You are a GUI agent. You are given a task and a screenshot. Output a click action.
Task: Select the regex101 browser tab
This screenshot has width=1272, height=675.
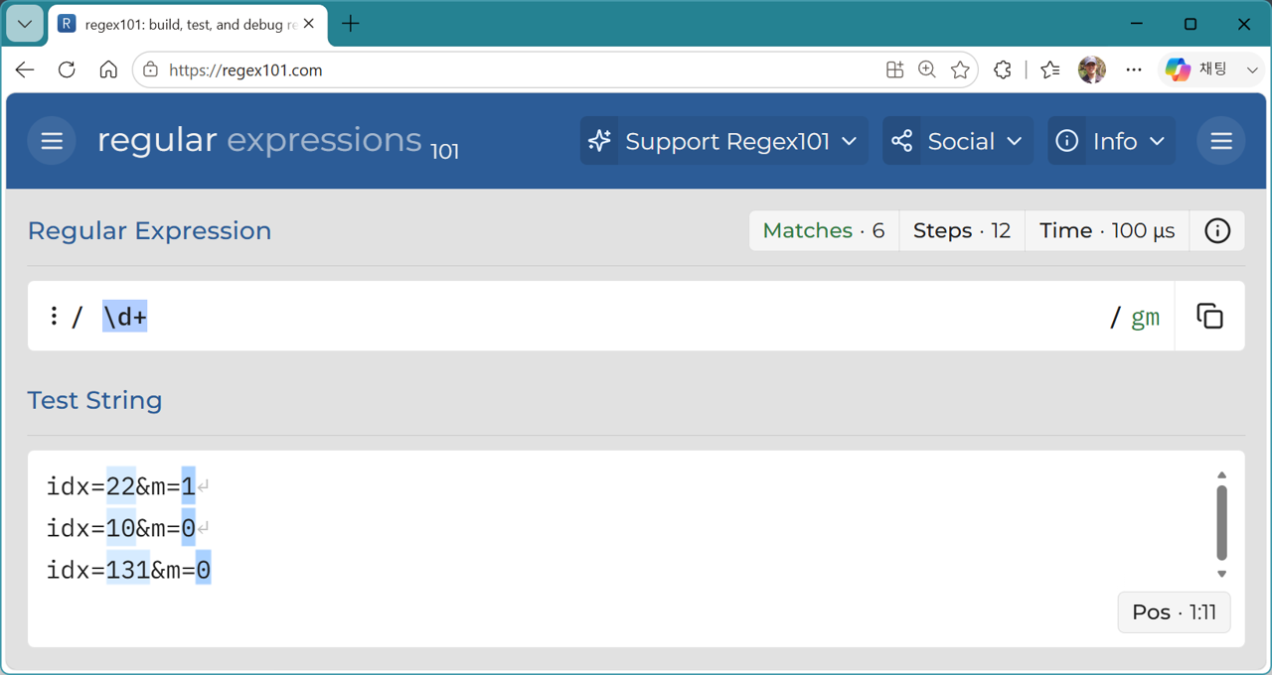[187, 24]
